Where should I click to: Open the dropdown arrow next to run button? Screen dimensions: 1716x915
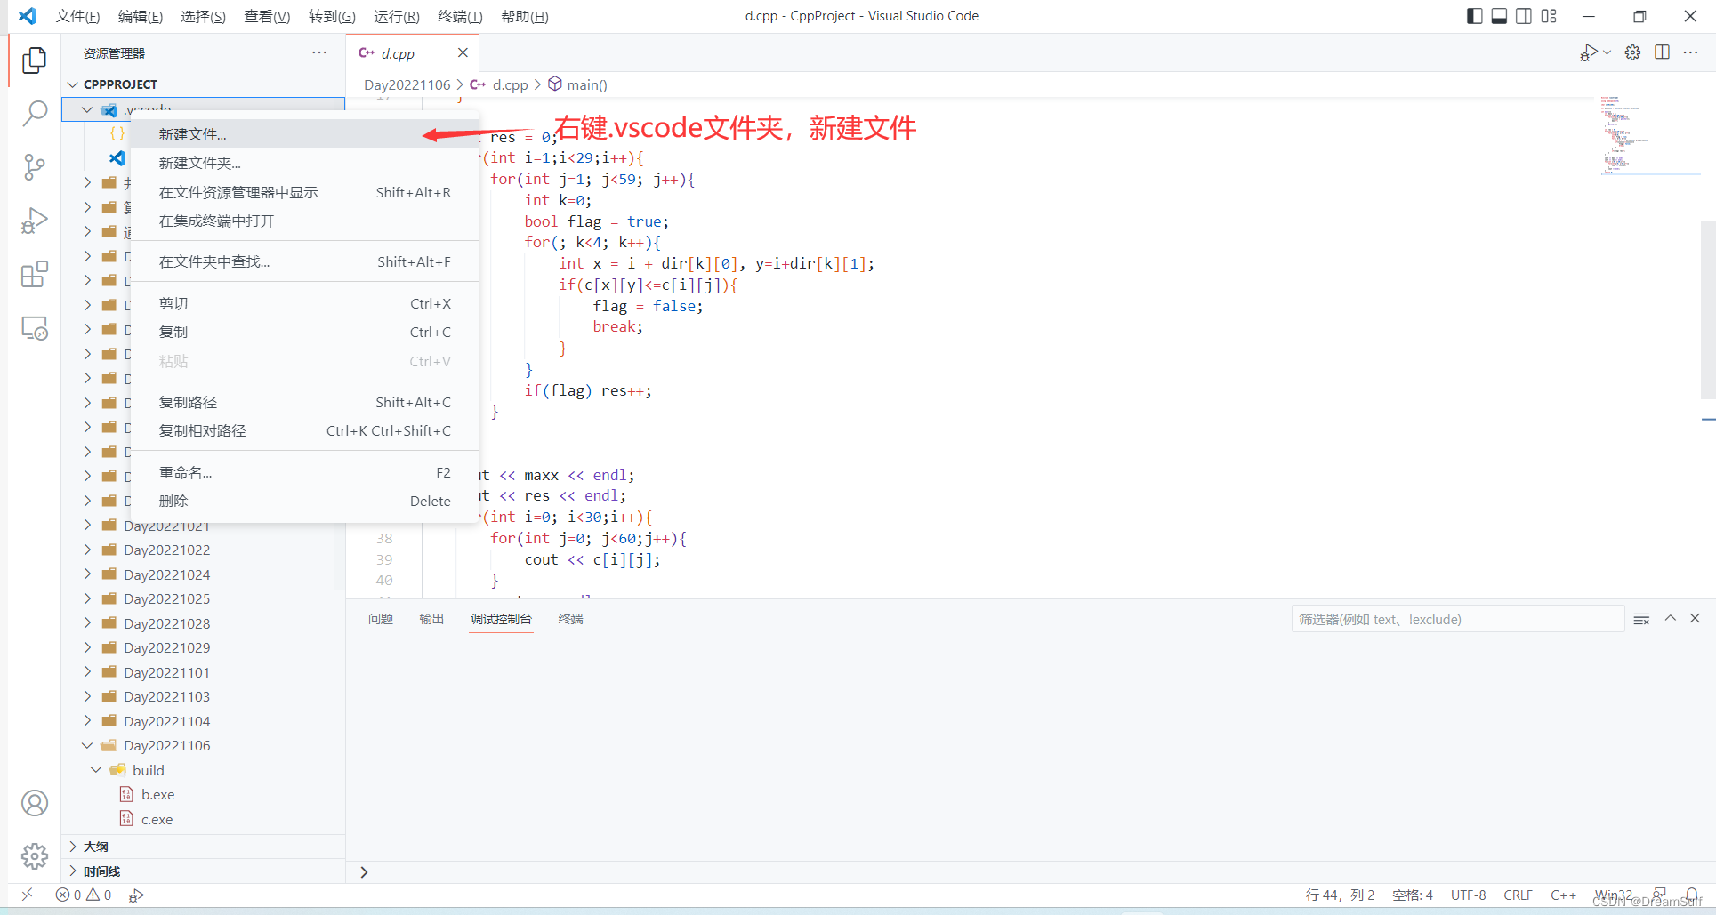coord(1607,52)
